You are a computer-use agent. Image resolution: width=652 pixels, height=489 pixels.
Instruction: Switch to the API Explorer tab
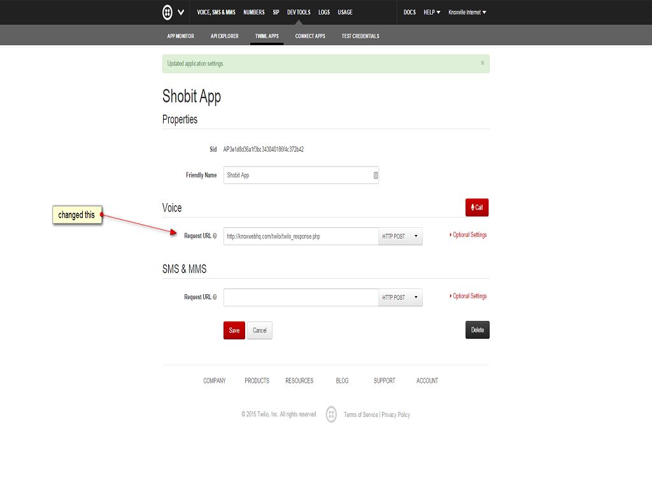point(224,36)
